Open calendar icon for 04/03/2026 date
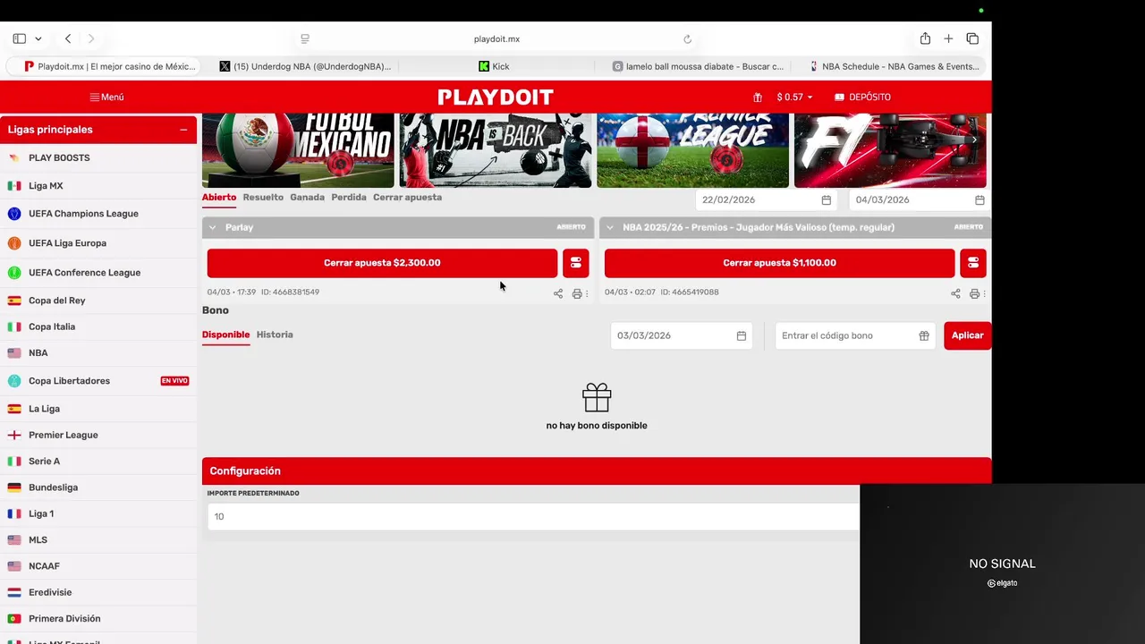1145x644 pixels. [980, 200]
